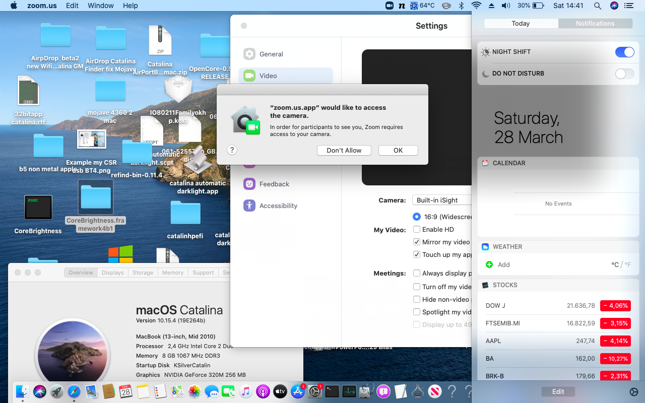The width and height of the screenshot is (645, 403).
Task: Open Feedback section in Zoom settings
Action: [286, 184]
